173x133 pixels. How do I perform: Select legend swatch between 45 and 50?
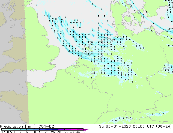click(80, 129)
